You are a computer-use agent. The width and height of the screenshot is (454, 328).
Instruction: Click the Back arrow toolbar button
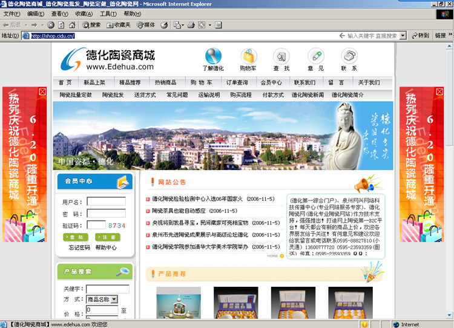point(12,25)
